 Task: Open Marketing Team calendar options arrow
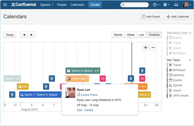(190, 33)
